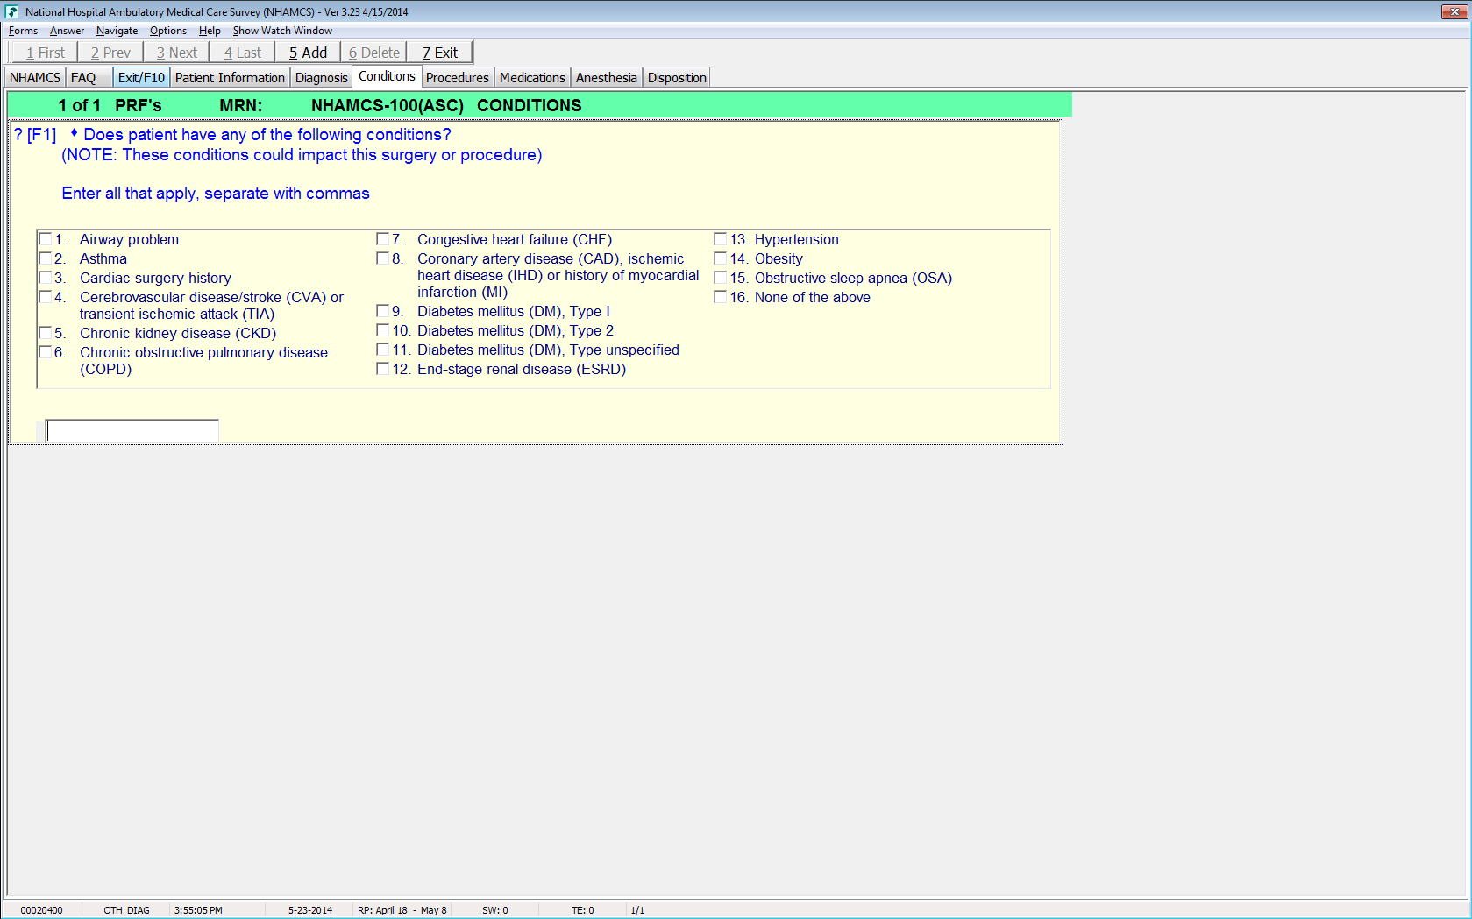Viewport: 1472px width, 919px height.
Task: Click the 3 Next button
Action: click(x=177, y=53)
